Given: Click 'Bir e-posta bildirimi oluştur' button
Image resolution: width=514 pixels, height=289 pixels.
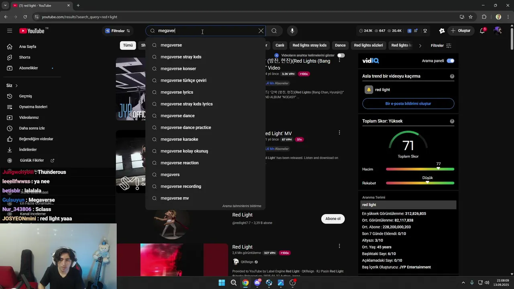Looking at the screenshot, I should click(x=408, y=104).
